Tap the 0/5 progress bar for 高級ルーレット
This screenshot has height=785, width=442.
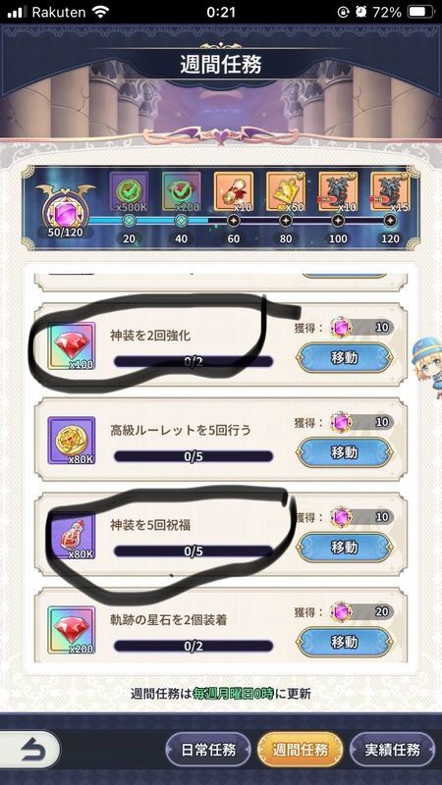pyautogui.click(x=193, y=456)
